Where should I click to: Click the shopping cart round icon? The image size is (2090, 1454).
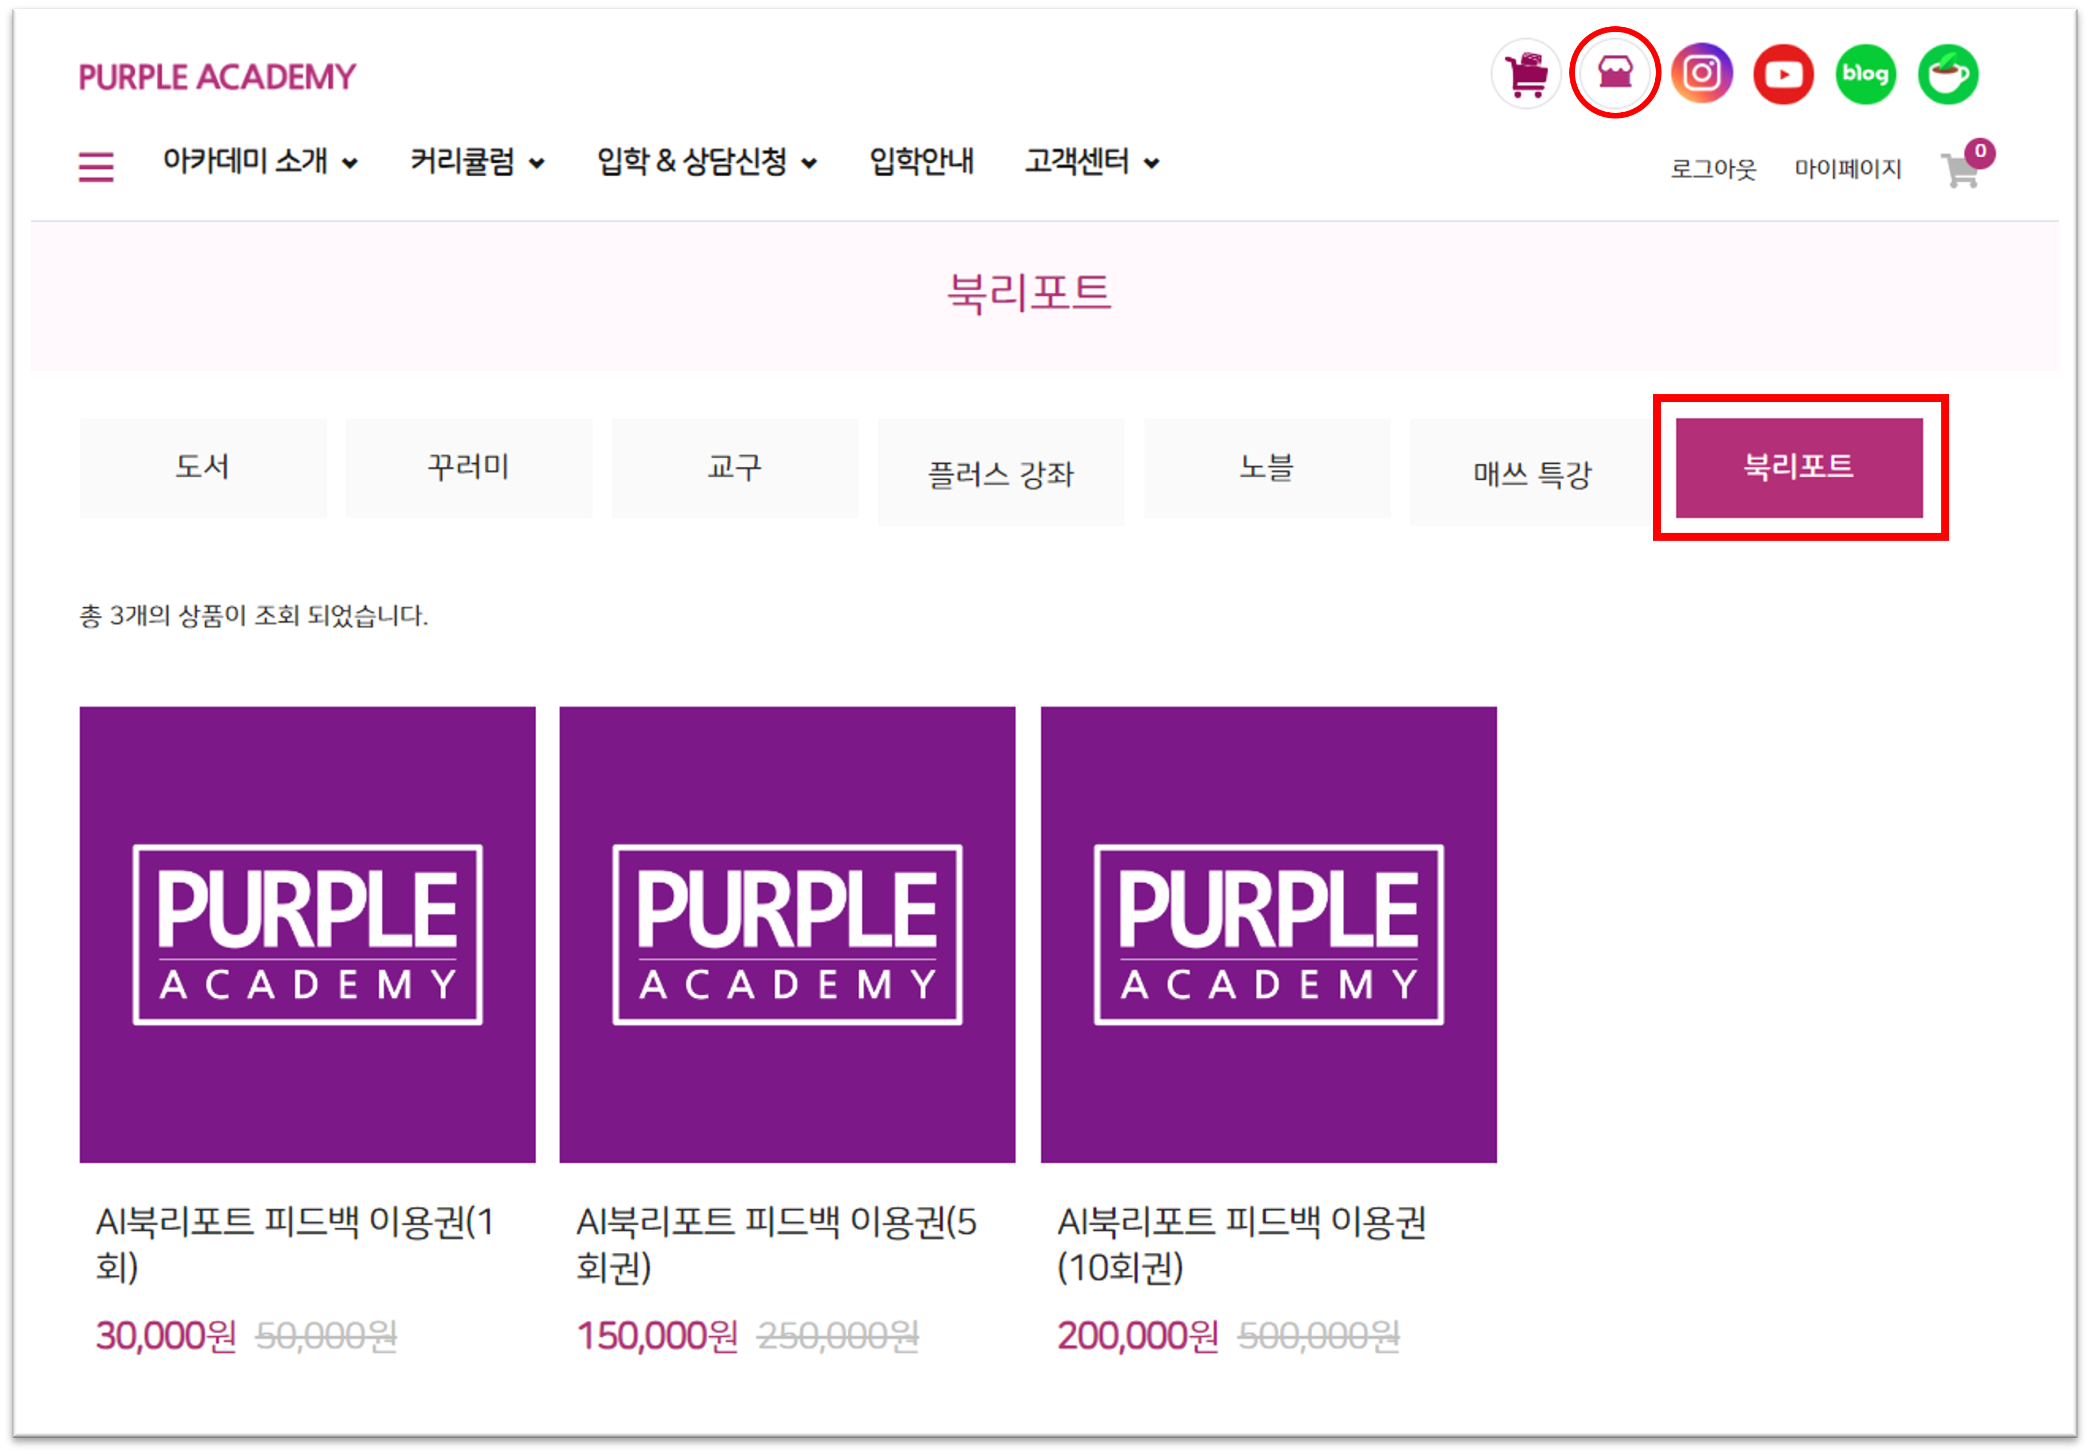click(1526, 73)
